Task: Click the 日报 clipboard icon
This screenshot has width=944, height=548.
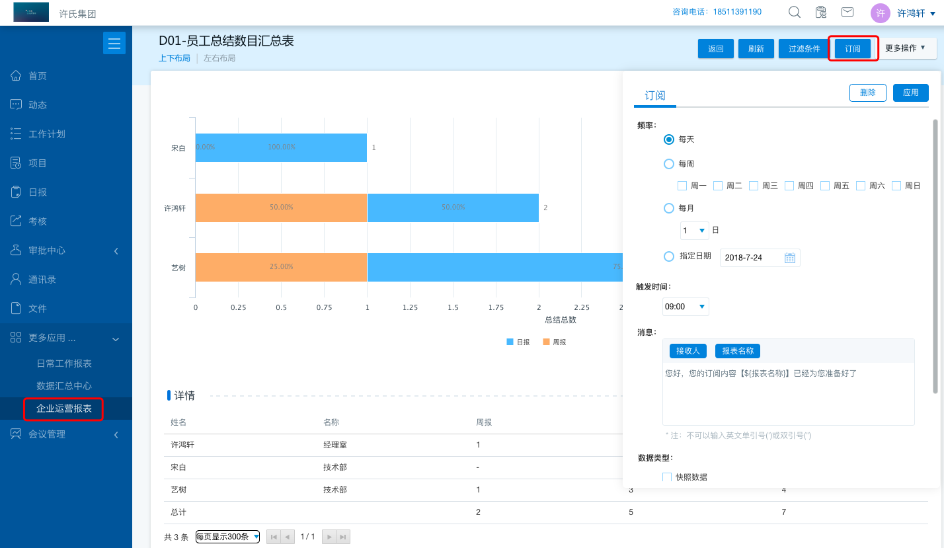Action: (17, 192)
